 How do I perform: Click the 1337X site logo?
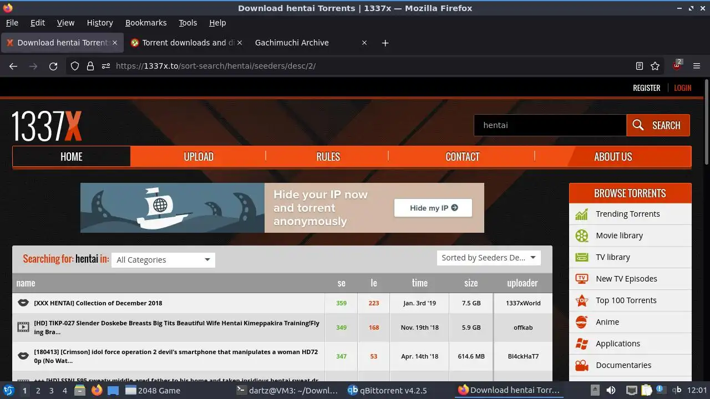point(47,126)
